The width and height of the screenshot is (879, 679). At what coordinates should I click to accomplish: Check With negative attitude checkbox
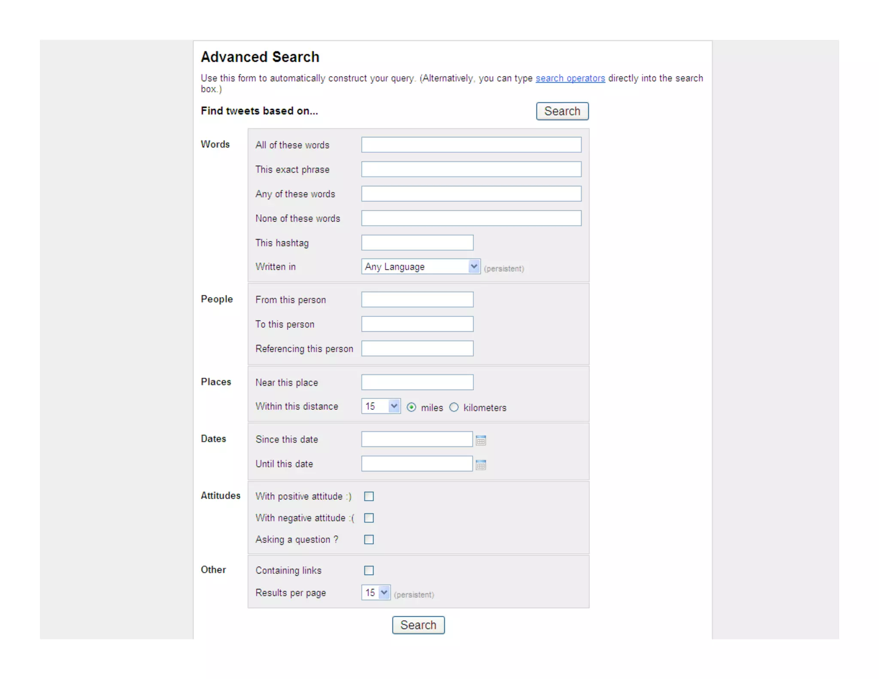[x=369, y=518]
